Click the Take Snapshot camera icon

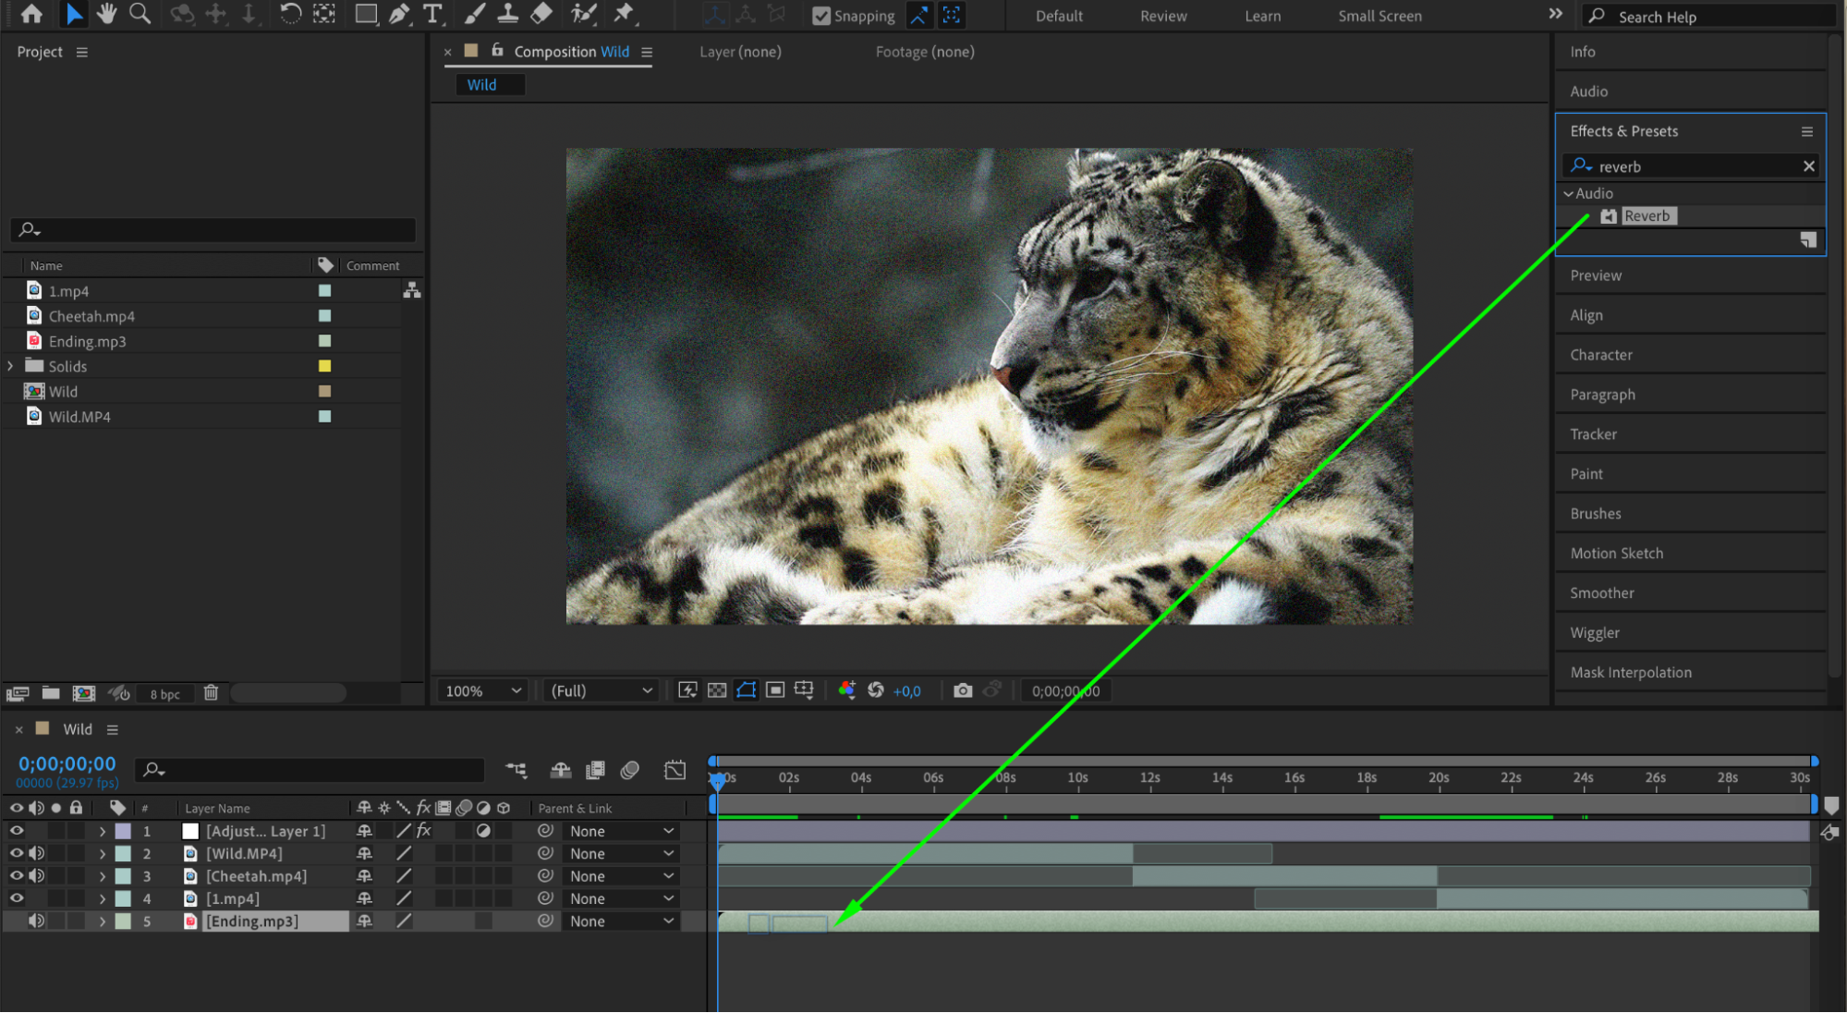click(x=962, y=690)
